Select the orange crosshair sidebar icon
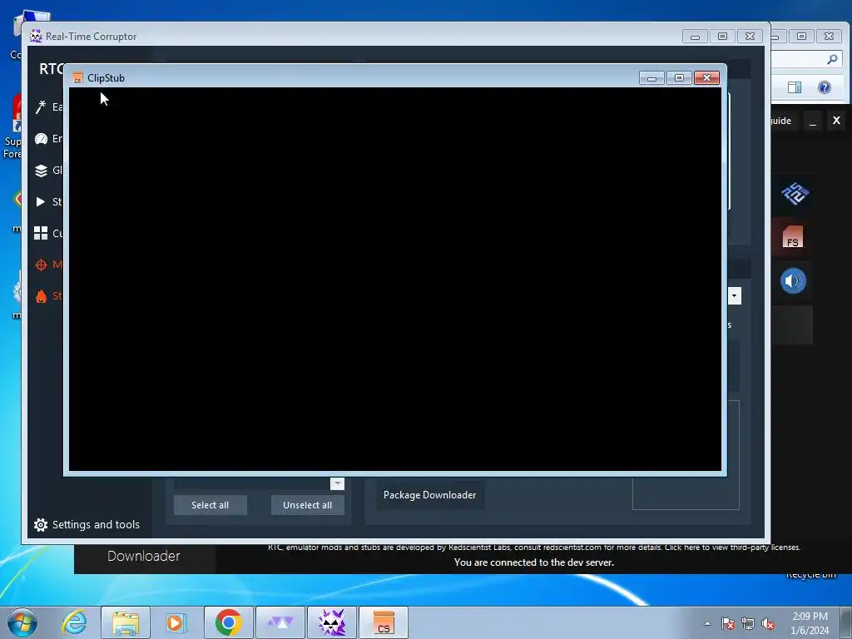The image size is (852, 639). (41, 265)
